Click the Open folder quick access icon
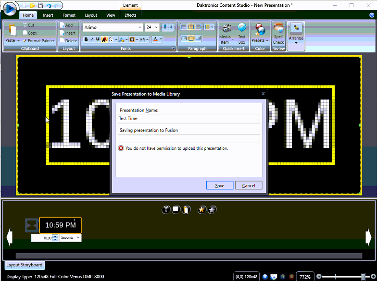Screen dimensions: 377x281 (x=33, y=5)
